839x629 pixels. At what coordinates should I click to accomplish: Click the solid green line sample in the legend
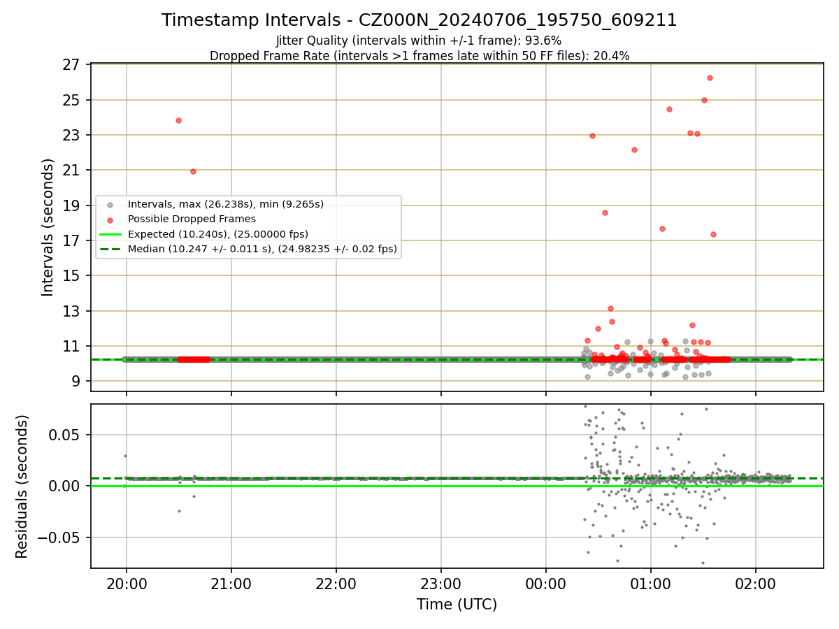[111, 234]
